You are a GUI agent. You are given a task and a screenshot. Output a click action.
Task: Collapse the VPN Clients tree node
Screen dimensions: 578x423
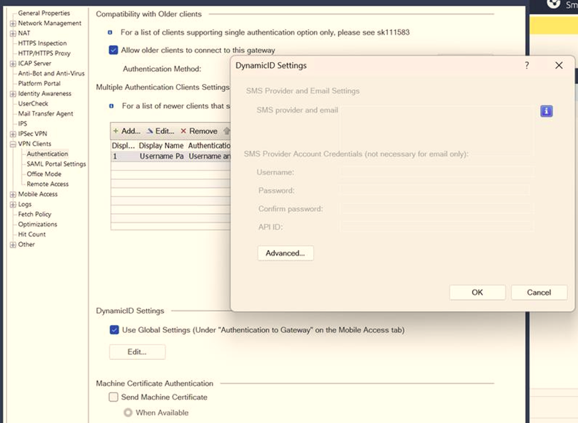coord(13,144)
